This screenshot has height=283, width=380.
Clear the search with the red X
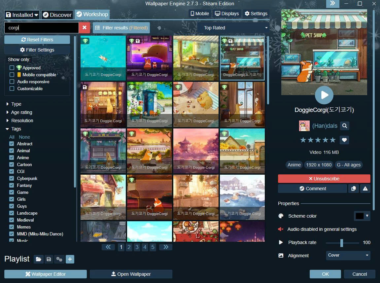pos(85,28)
